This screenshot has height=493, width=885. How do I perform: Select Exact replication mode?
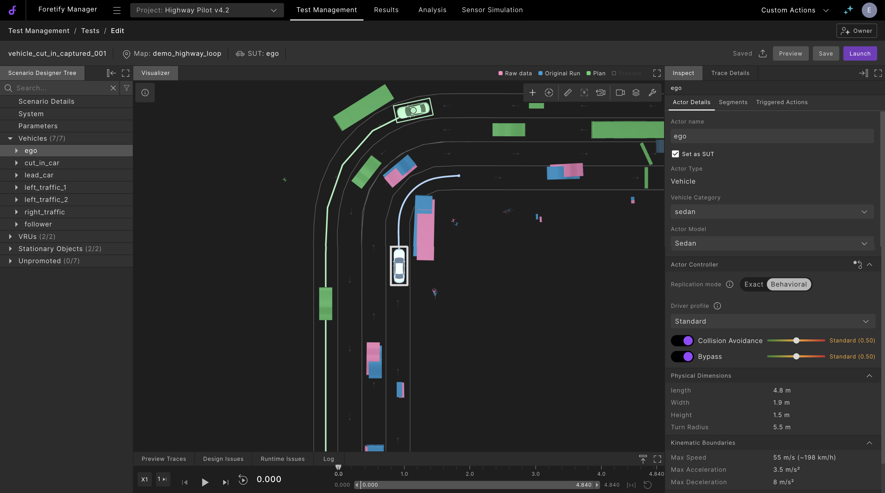[753, 284]
